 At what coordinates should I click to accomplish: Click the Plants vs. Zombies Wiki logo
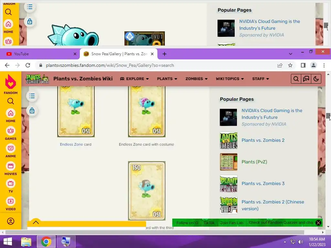click(x=37, y=79)
